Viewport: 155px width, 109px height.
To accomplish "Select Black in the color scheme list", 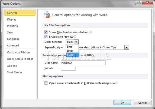I will [72, 55].
